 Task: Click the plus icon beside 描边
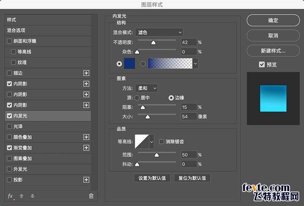pyautogui.click(x=86, y=73)
